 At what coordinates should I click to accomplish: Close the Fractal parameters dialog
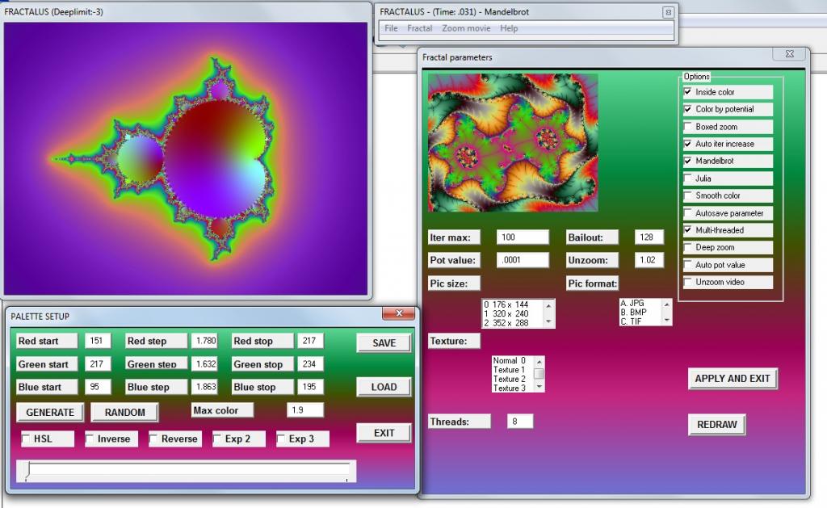[789, 54]
